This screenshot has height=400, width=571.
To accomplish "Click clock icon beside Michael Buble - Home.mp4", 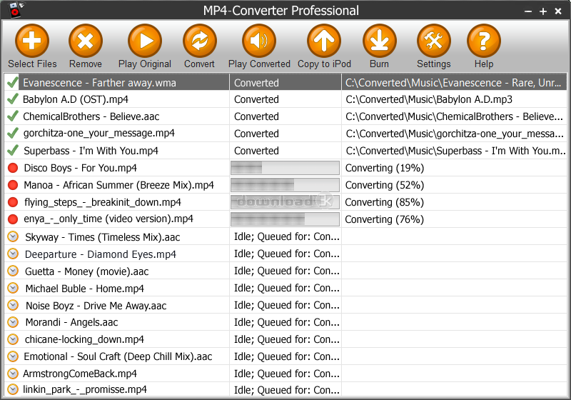I will tap(13, 288).
